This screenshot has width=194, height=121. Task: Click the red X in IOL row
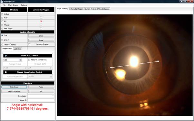coord(41,21)
